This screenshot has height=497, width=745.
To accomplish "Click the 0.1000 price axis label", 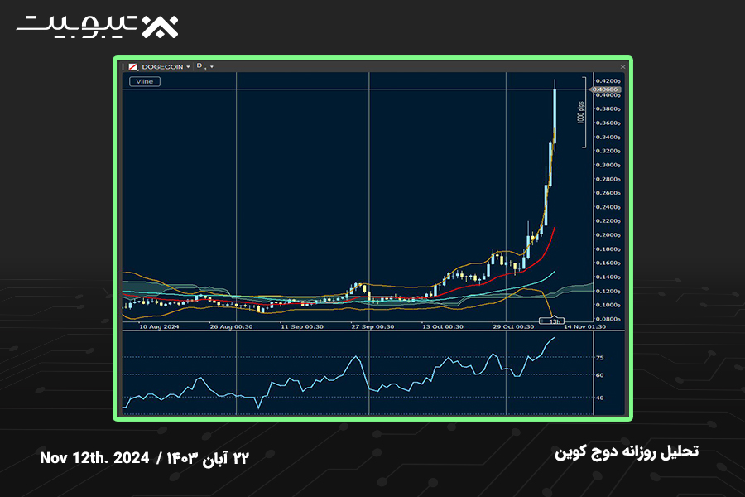I will pyautogui.click(x=608, y=305).
